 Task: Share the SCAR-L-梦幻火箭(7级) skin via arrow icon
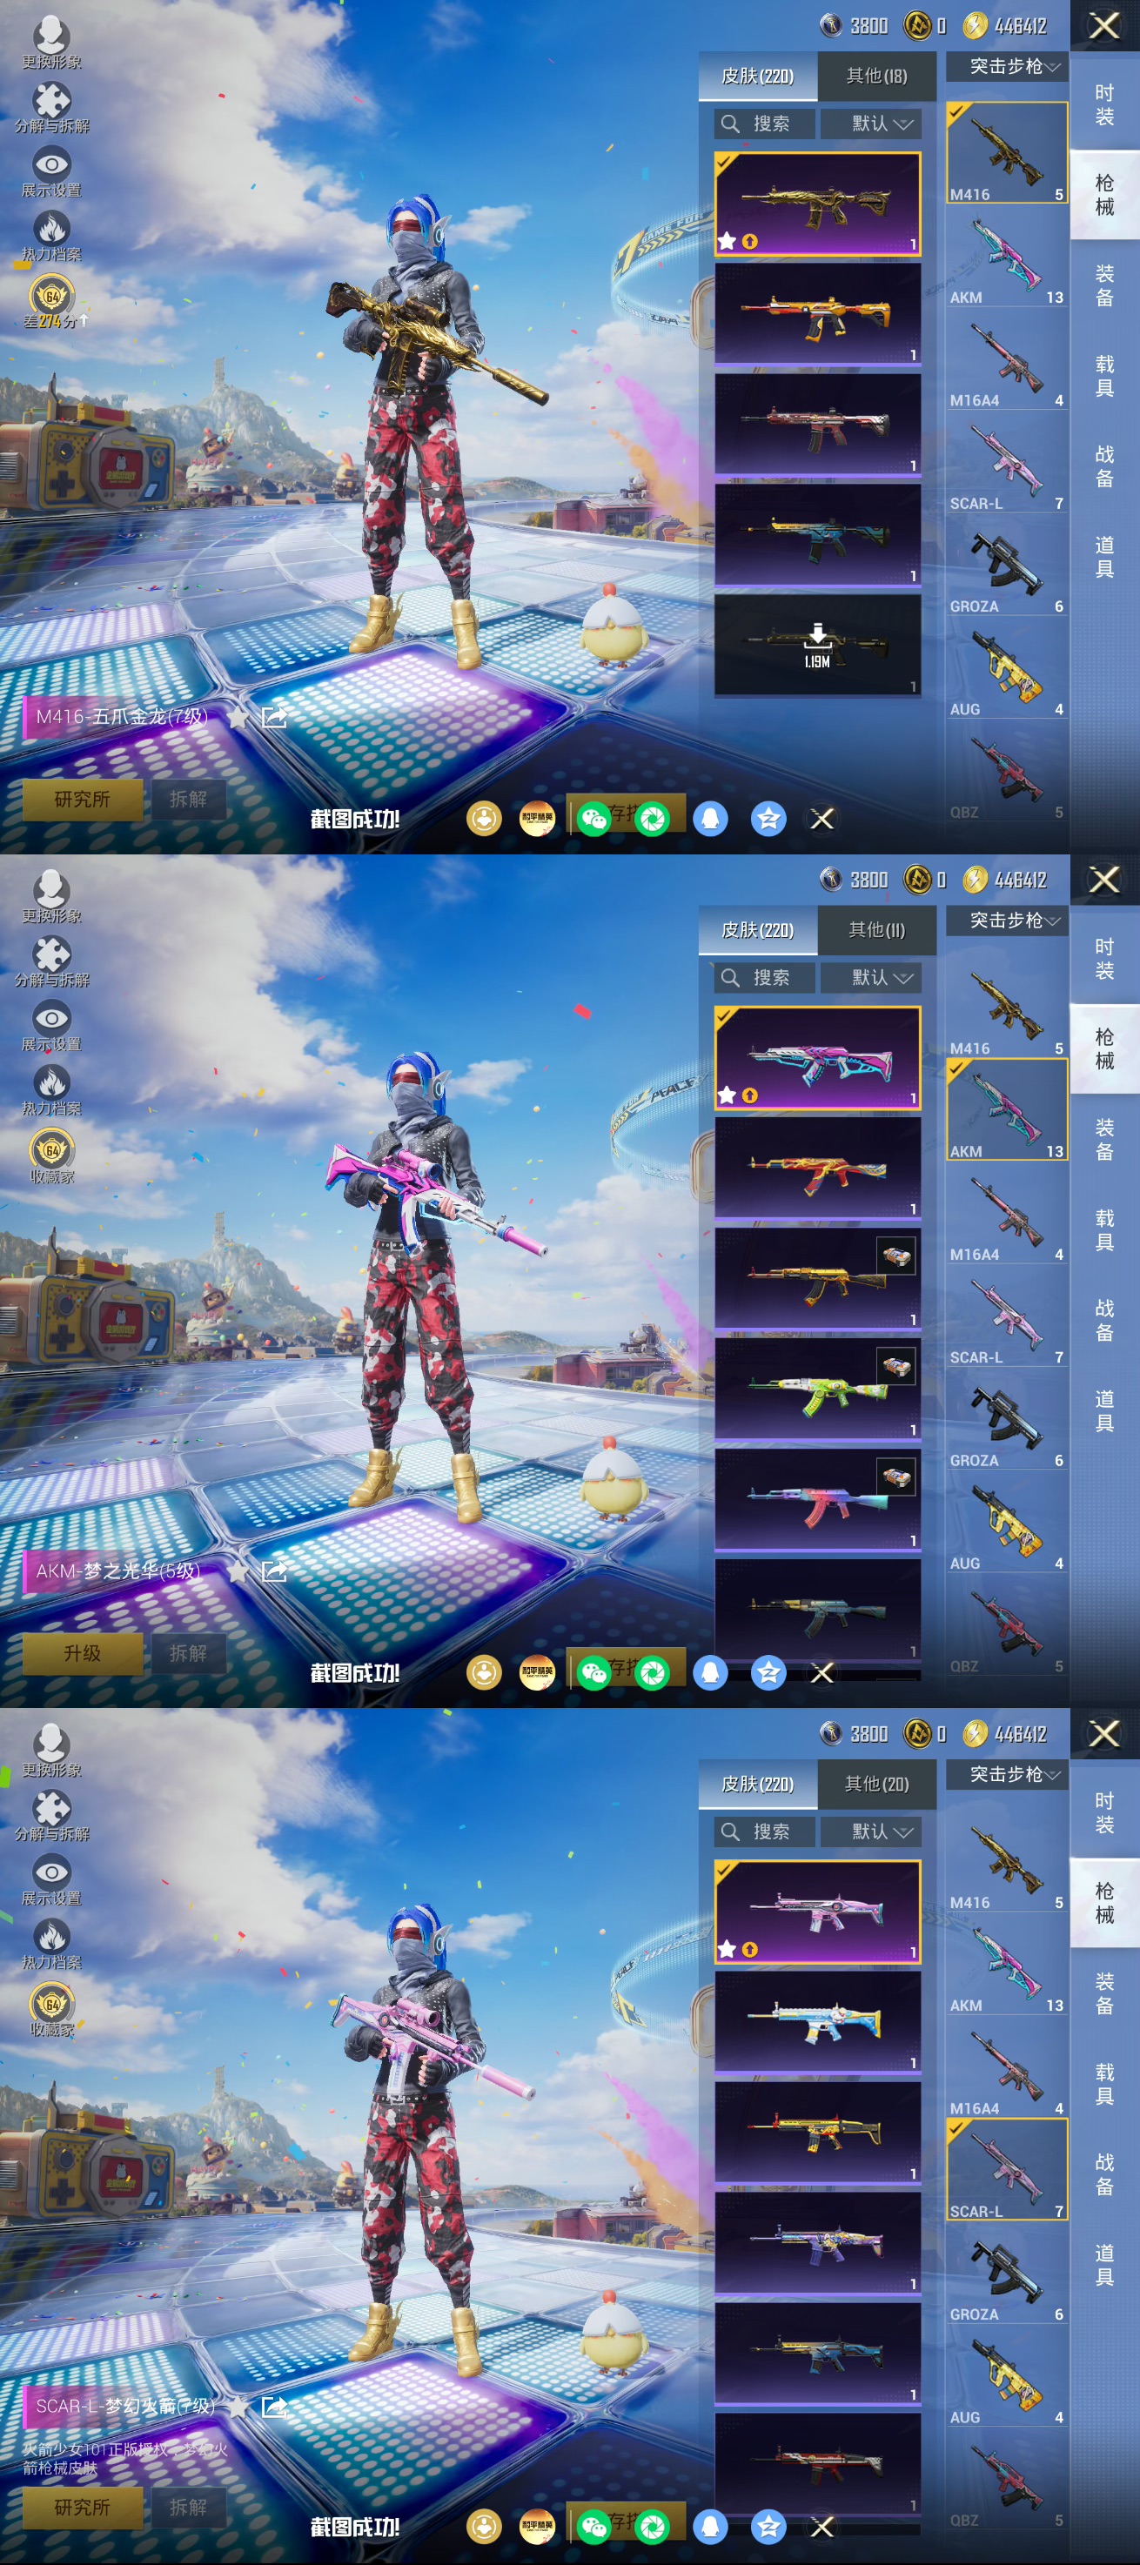tap(274, 2408)
